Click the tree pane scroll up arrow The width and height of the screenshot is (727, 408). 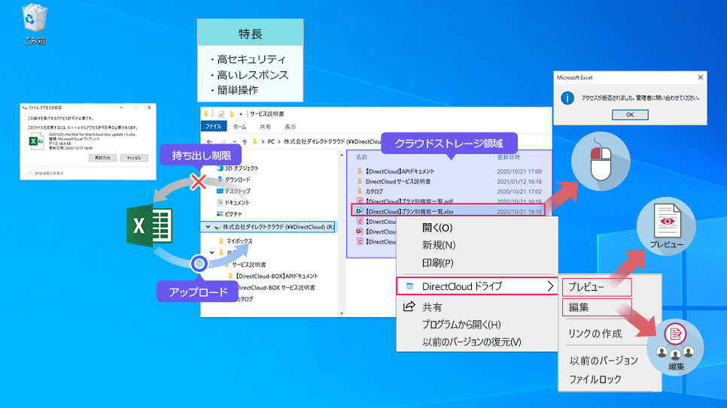pos(342,155)
